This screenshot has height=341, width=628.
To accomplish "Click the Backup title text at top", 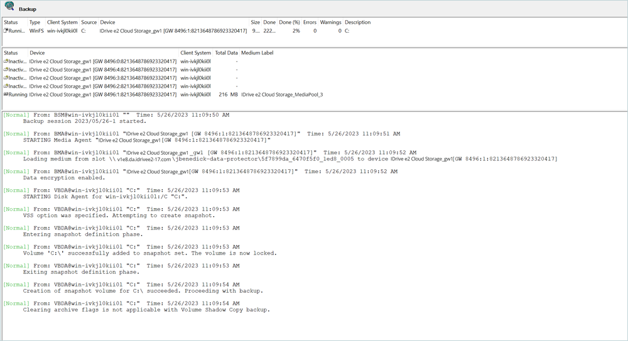I will [x=27, y=9].
